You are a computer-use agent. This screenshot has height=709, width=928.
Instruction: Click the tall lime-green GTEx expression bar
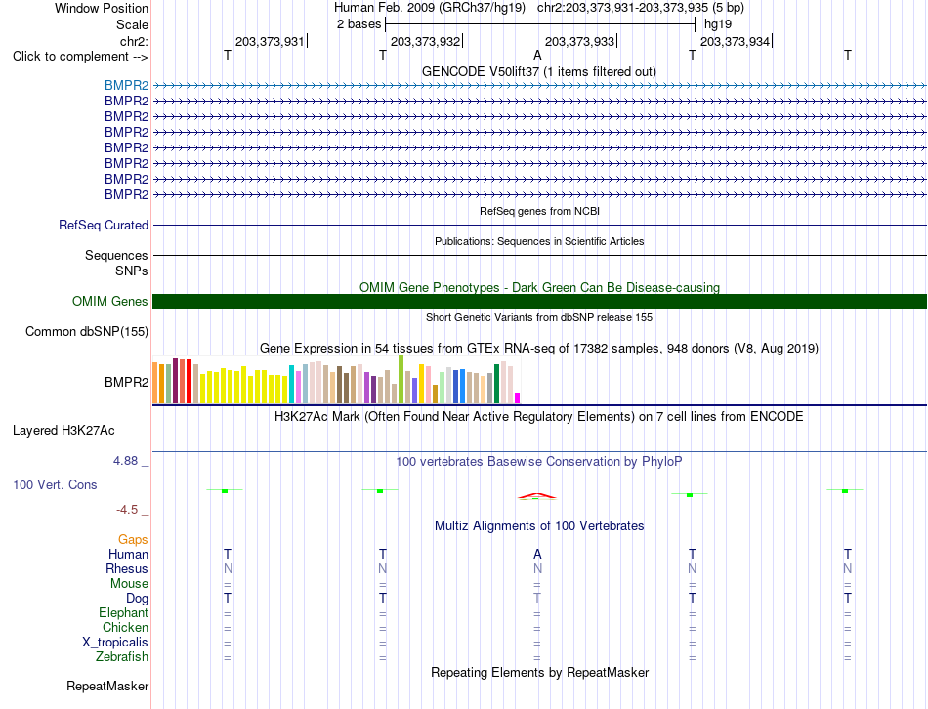401,379
